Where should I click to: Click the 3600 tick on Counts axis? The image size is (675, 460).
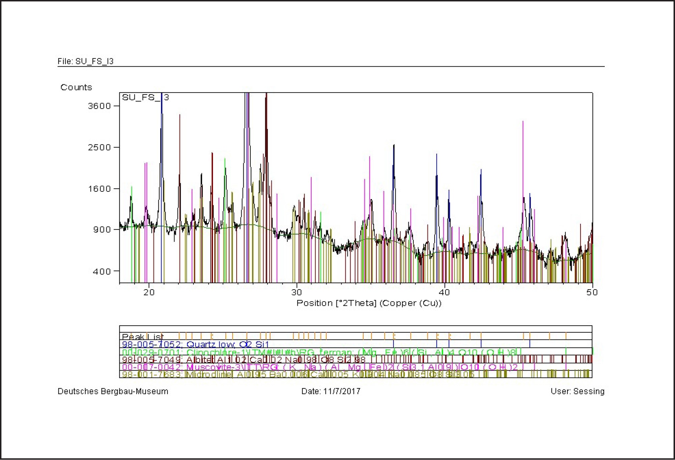(x=99, y=106)
